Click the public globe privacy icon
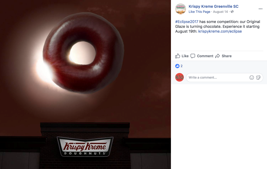The height and width of the screenshot is (169, 267). (232, 11)
